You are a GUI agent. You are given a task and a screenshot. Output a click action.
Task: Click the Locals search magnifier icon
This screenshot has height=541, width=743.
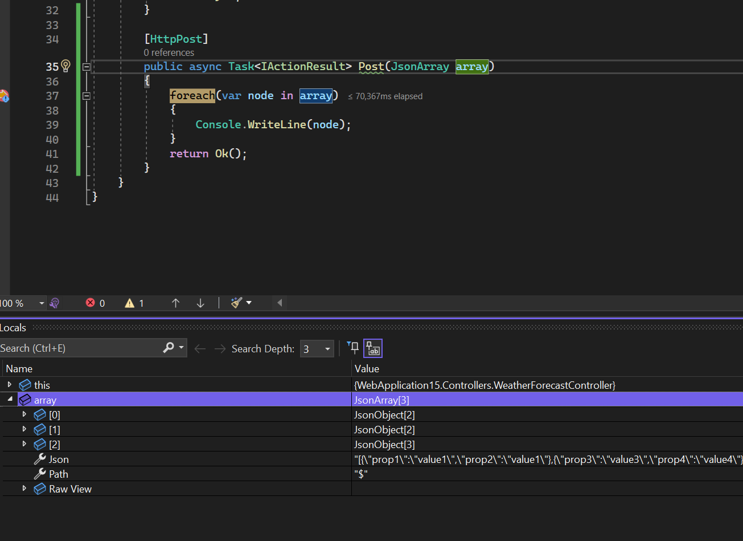169,347
